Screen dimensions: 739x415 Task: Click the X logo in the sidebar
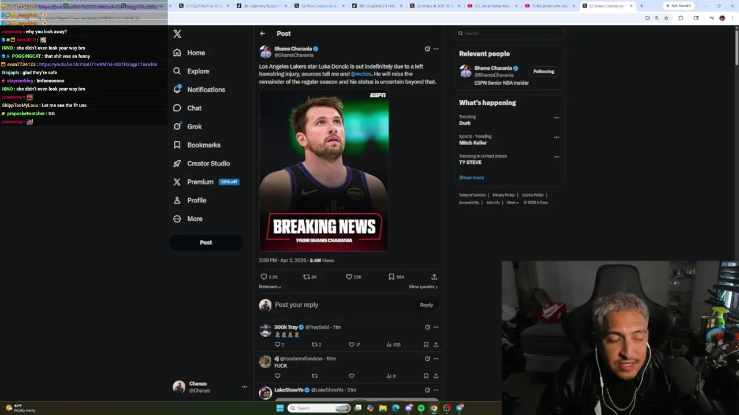coord(177,34)
